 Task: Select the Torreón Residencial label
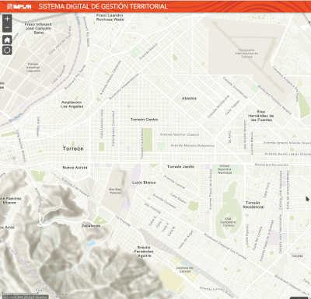(x=253, y=205)
